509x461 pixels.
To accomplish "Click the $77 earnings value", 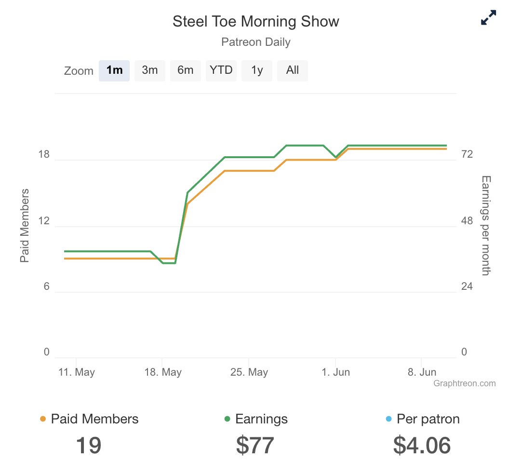I will pyautogui.click(x=255, y=446).
